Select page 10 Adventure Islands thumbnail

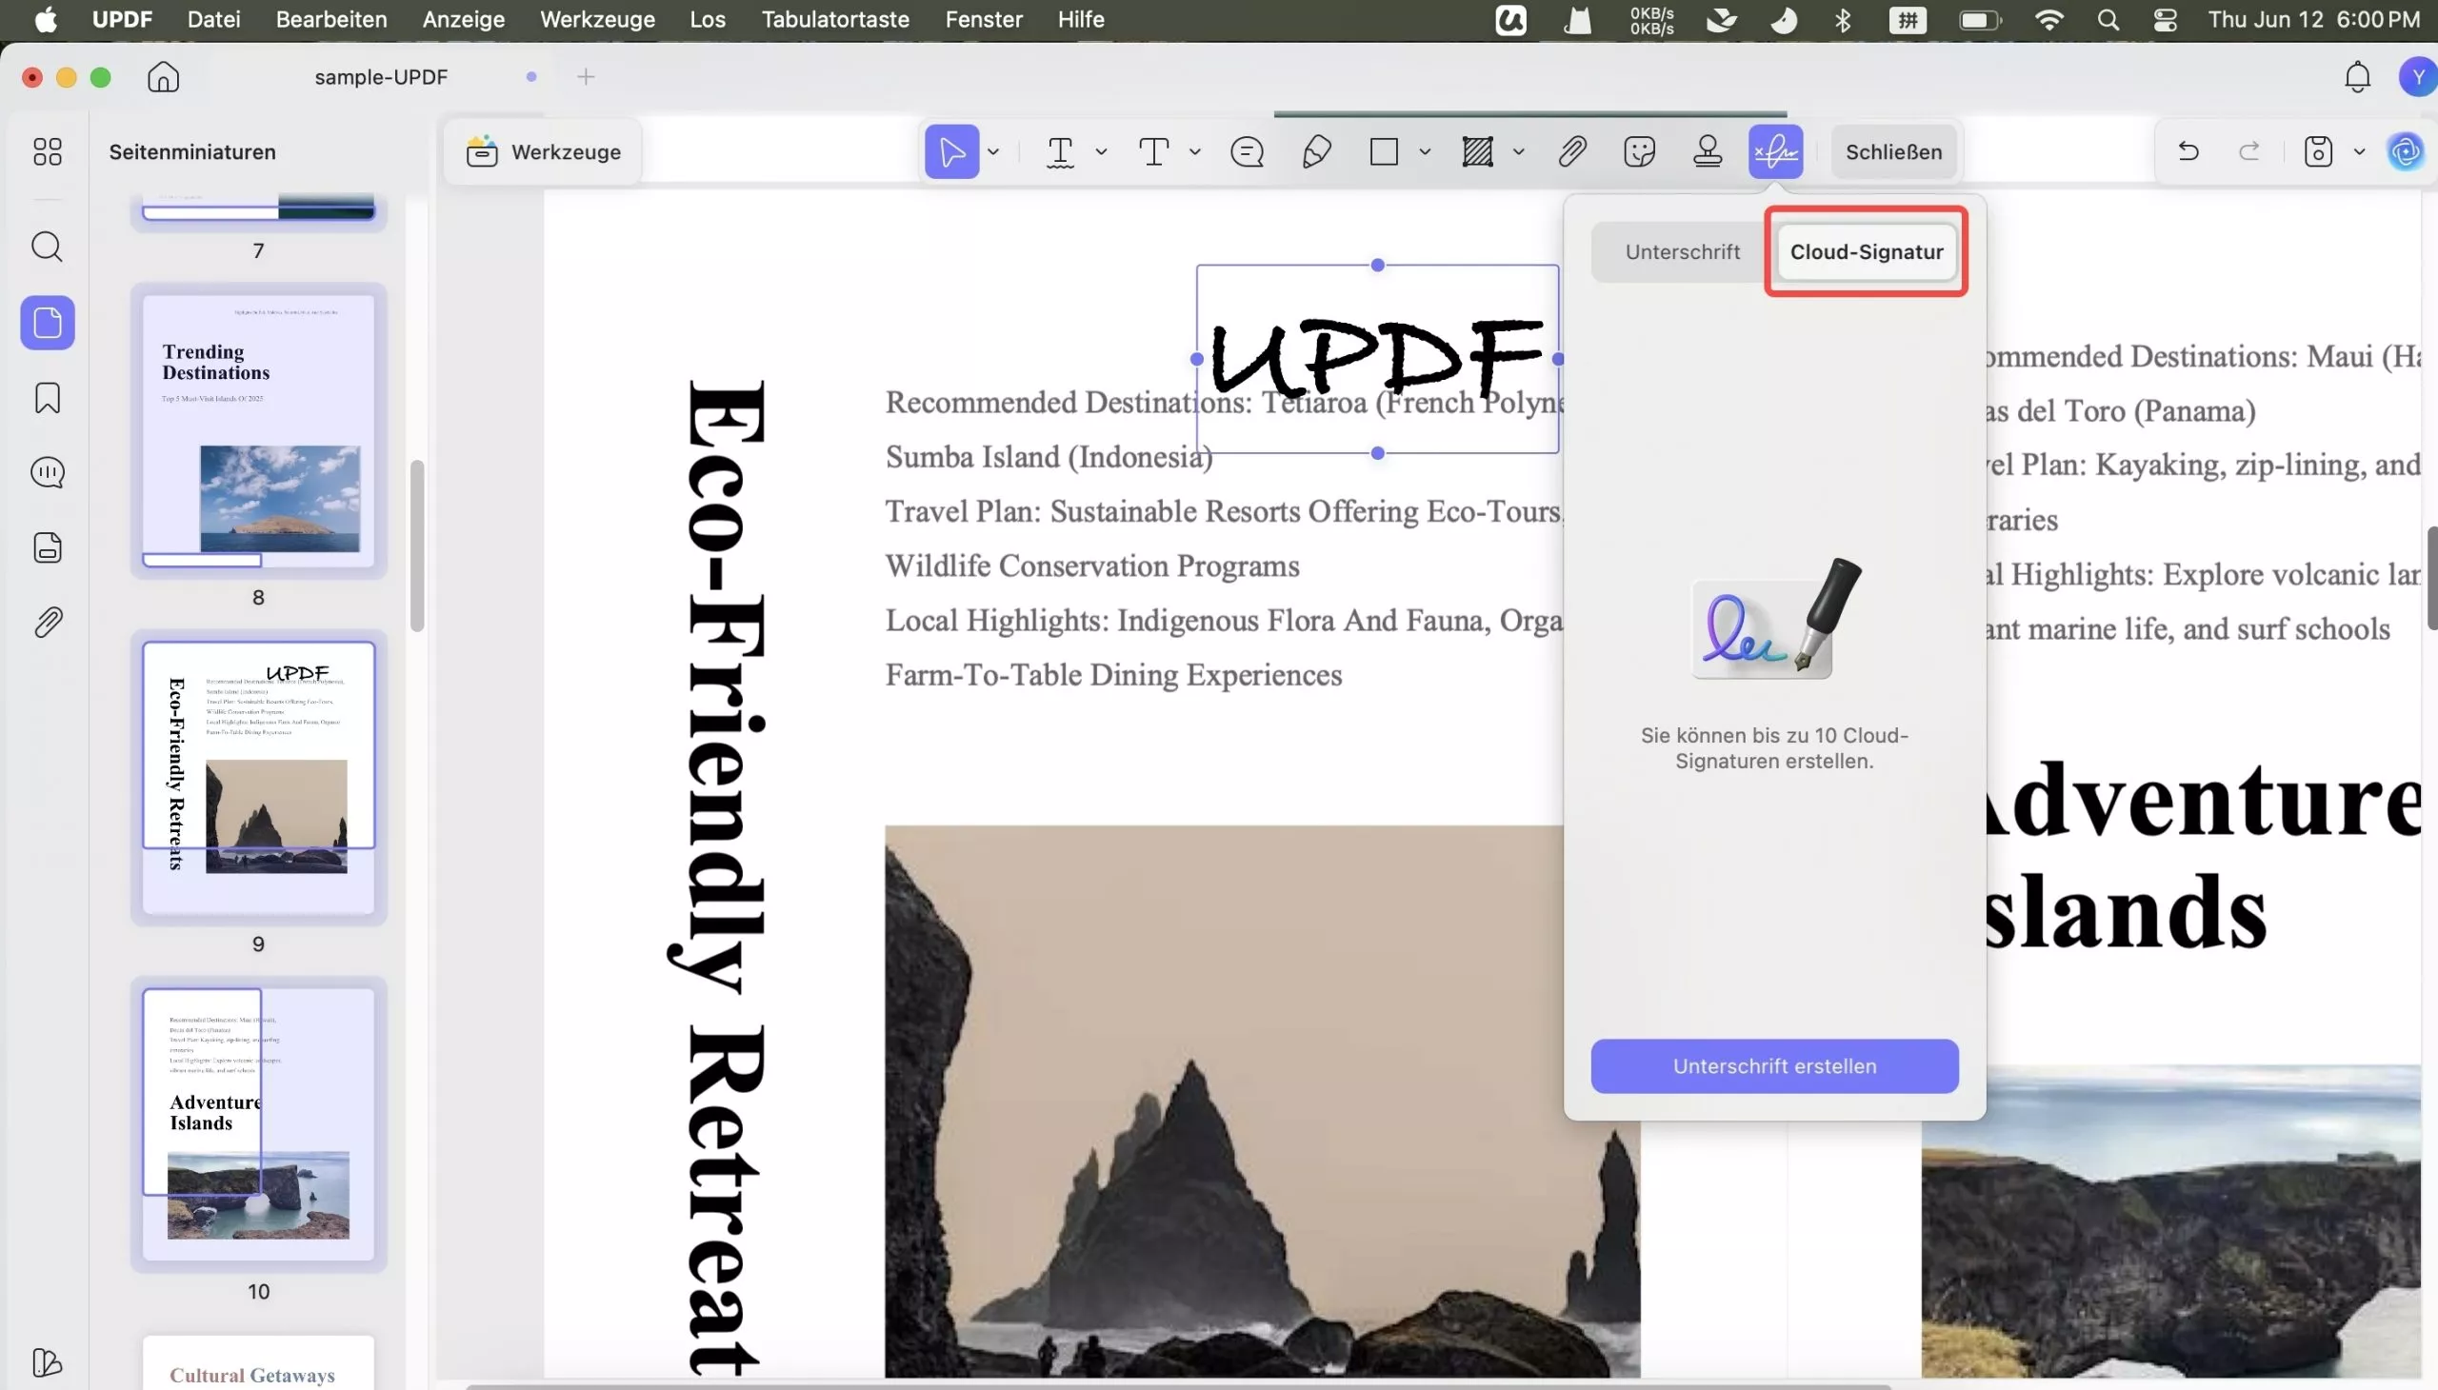(x=258, y=1123)
